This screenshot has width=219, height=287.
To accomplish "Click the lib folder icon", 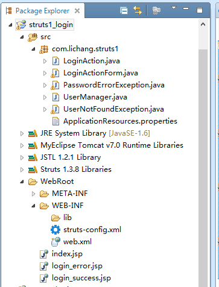I will [x=56, y=218].
